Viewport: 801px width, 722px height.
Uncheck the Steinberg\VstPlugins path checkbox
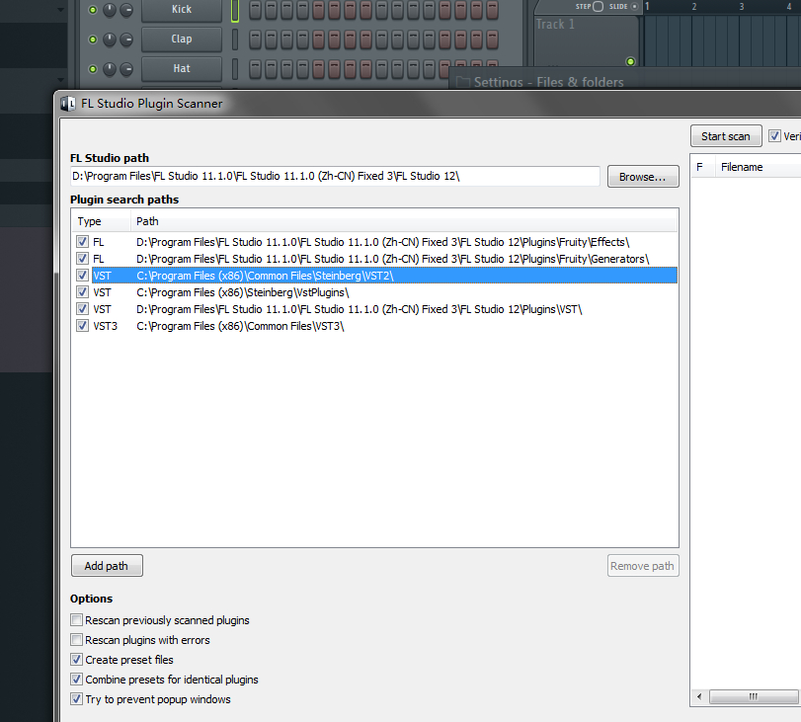click(x=82, y=292)
